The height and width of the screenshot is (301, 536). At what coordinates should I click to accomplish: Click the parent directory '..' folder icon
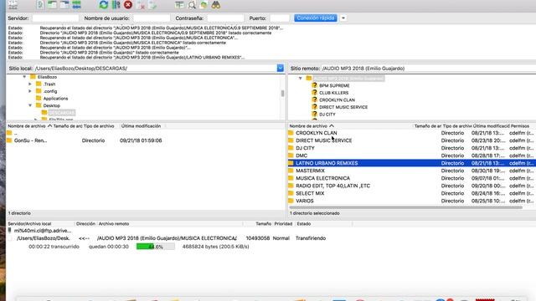tap(9, 133)
